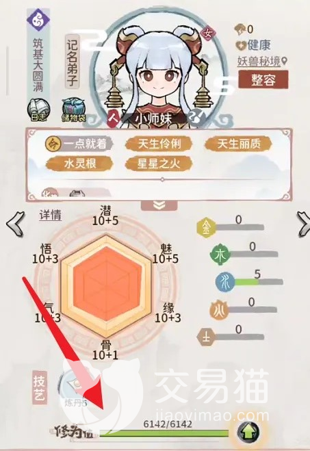The height and width of the screenshot is (451, 310).
Task: Expand traits panel with double chevron
Action: pos(159,205)
